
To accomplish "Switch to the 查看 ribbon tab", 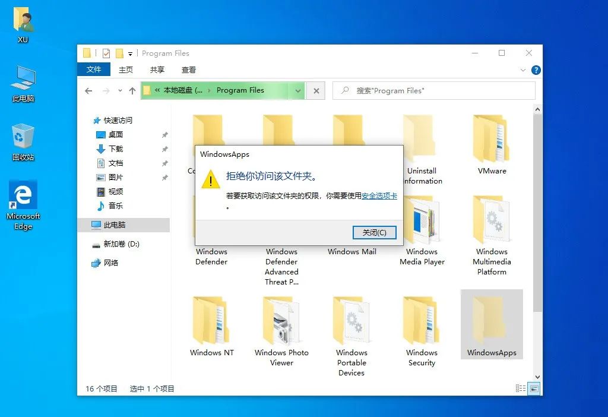I will (x=188, y=70).
